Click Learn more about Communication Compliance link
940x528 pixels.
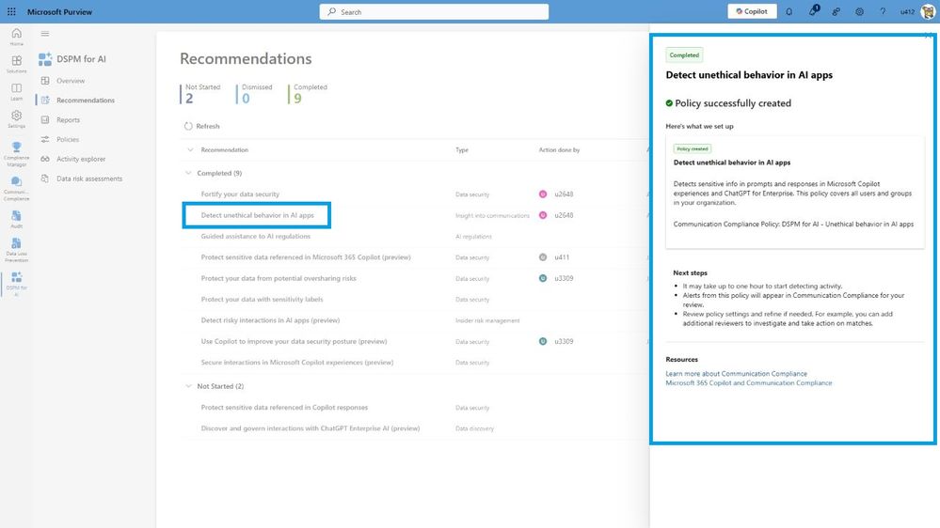pos(736,374)
